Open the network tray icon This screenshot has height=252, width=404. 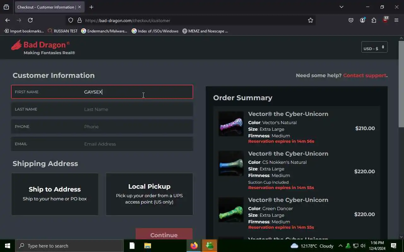click(356, 246)
